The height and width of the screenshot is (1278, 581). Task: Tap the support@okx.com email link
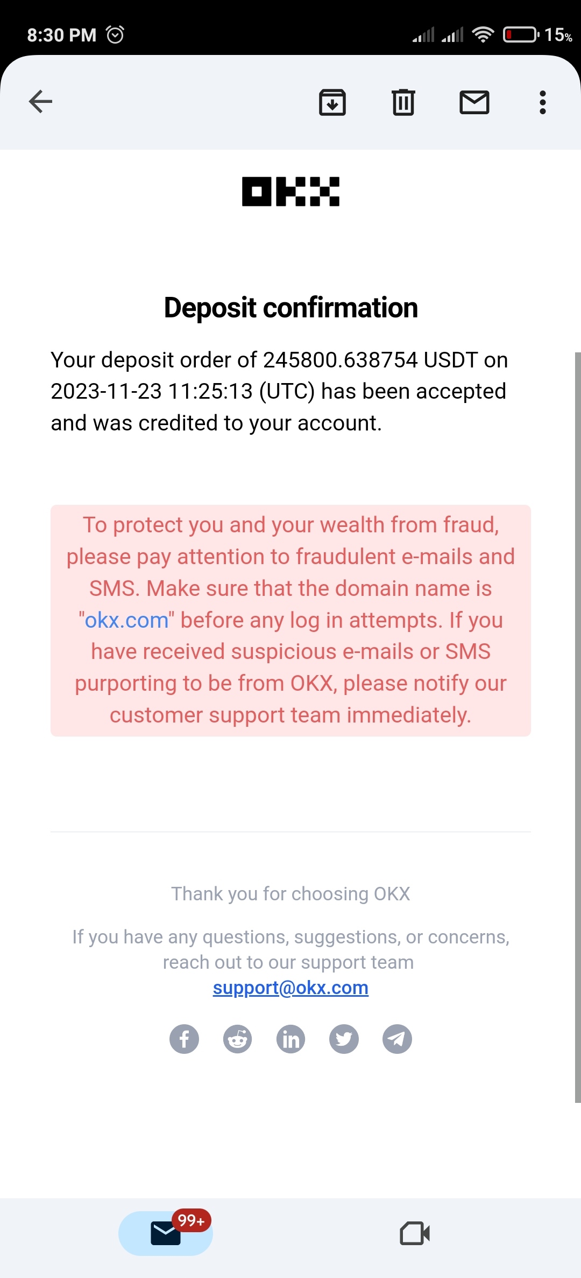click(290, 988)
